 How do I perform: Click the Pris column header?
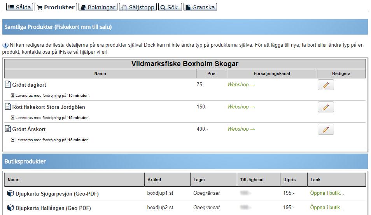pos(211,73)
